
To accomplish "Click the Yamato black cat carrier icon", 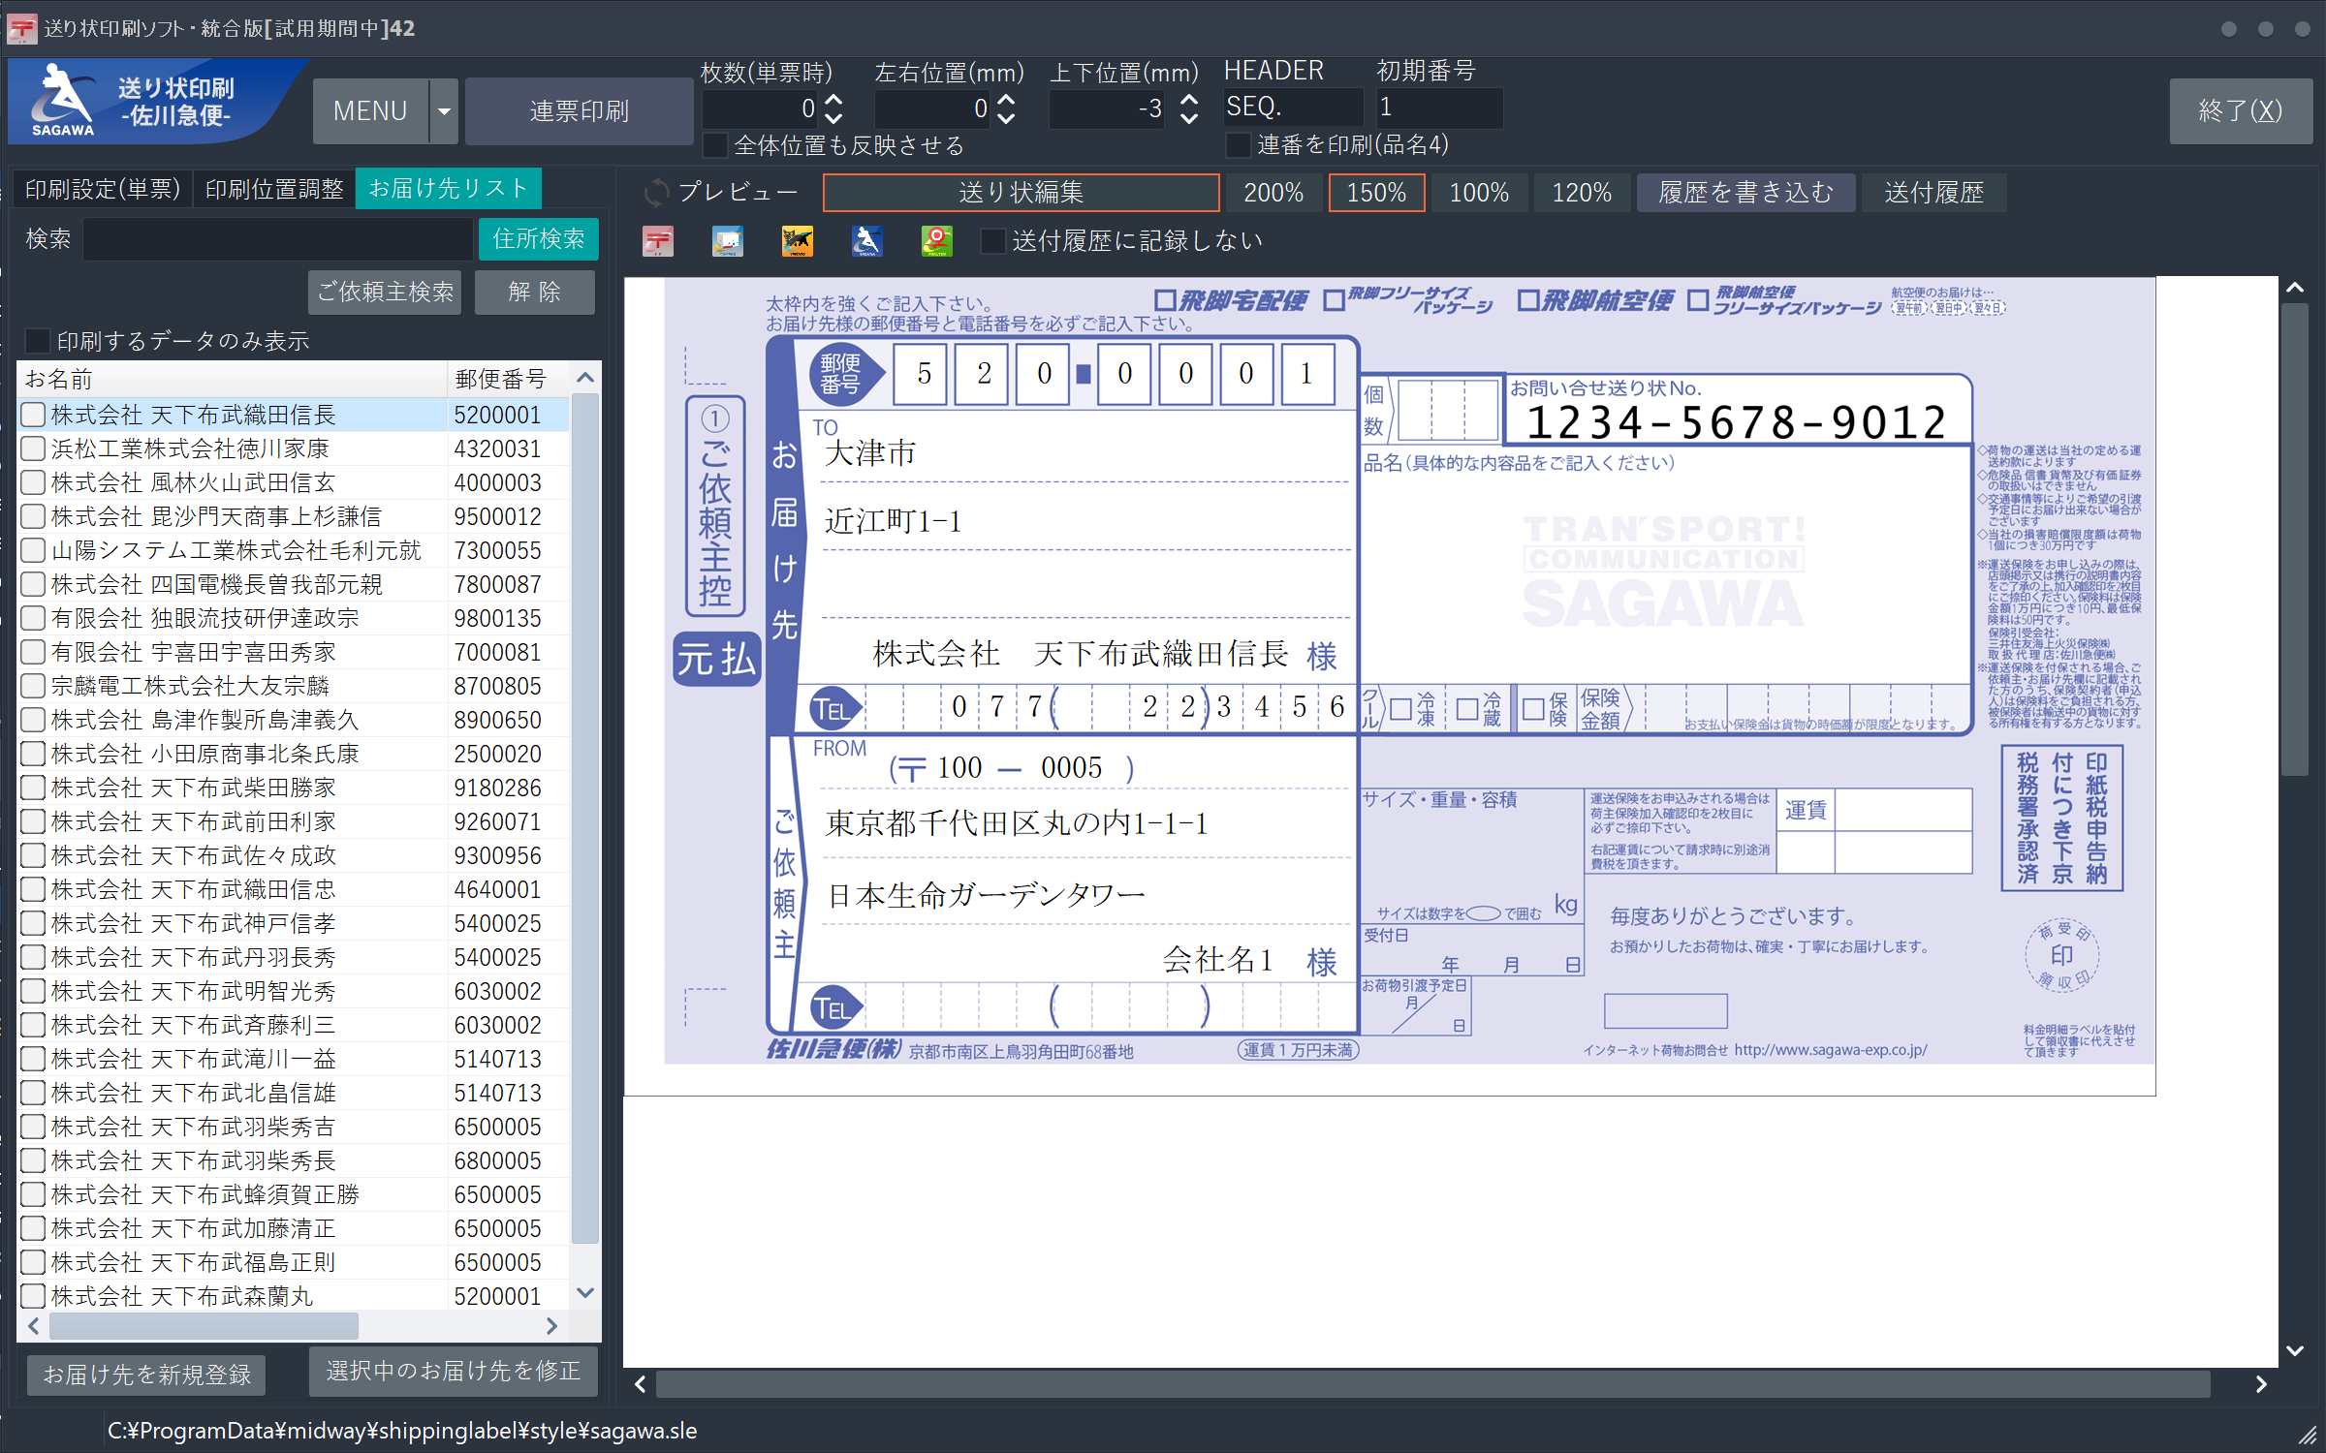I will [798, 241].
